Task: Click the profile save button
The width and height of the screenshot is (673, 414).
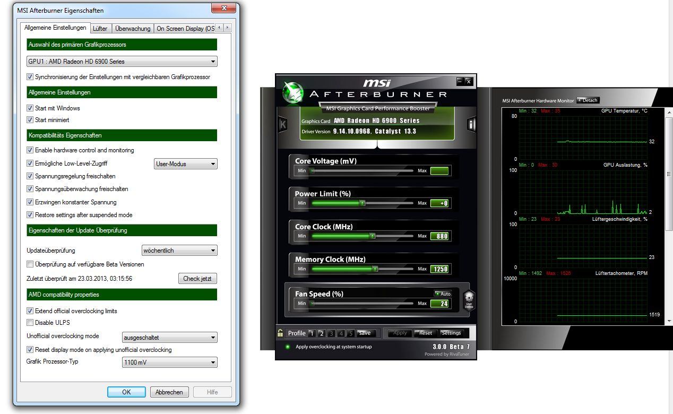Action: 365,333
